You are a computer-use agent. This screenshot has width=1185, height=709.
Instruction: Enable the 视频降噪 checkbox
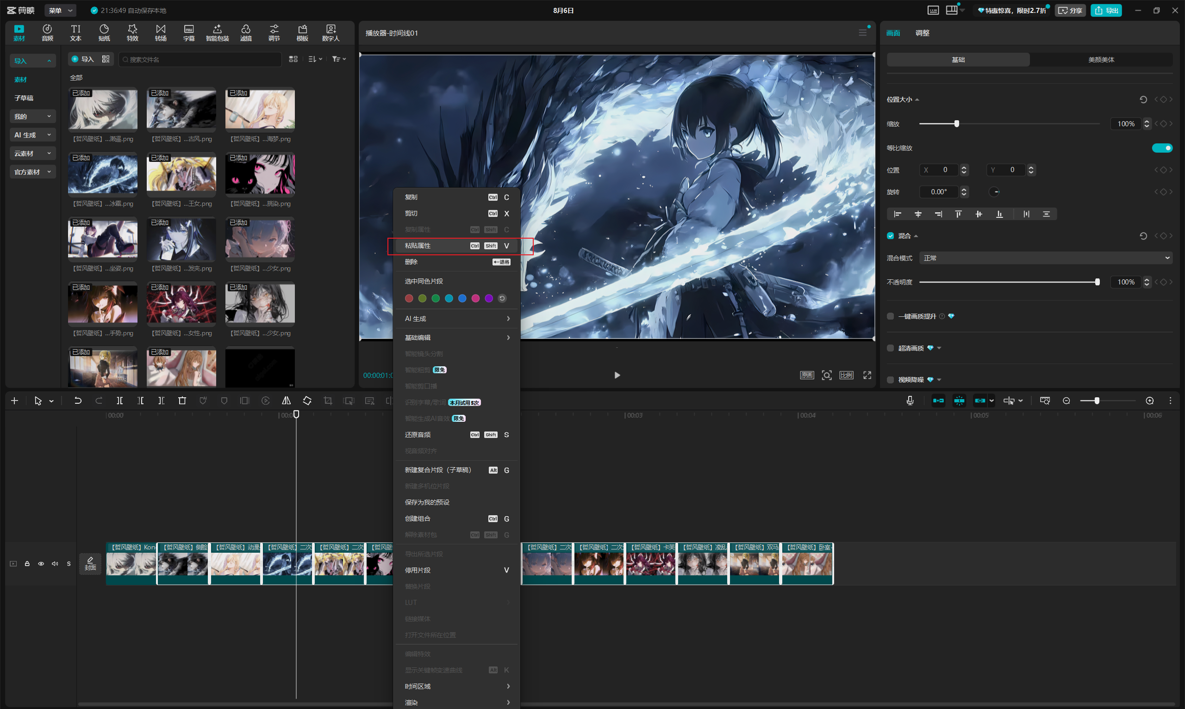pos(891,380)
